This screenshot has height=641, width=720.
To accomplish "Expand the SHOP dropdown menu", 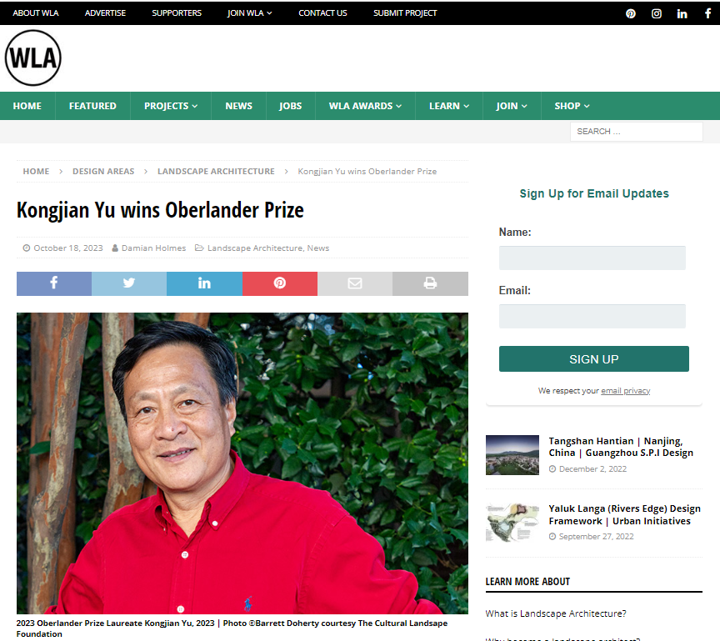I will point(572,106).
